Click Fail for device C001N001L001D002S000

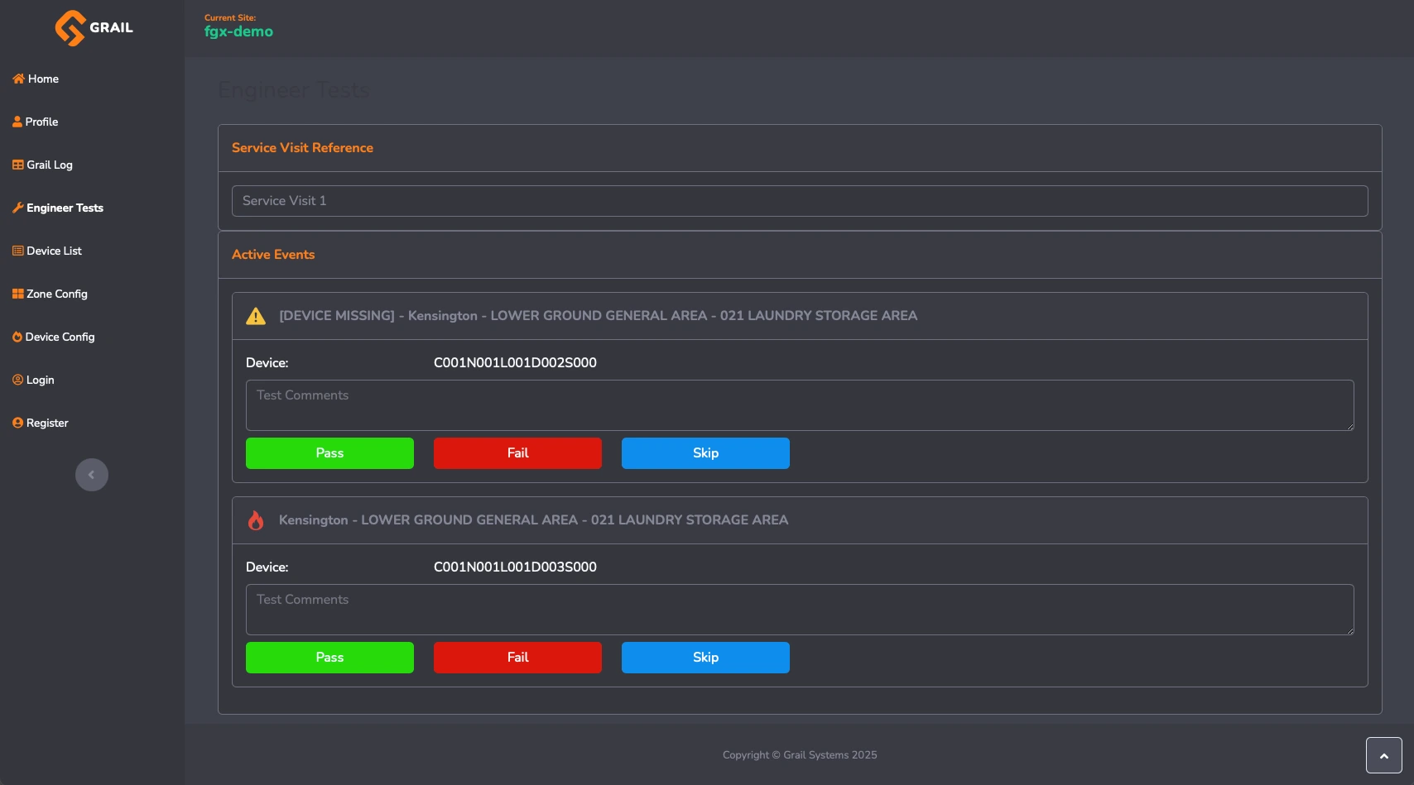coord(517,453)
